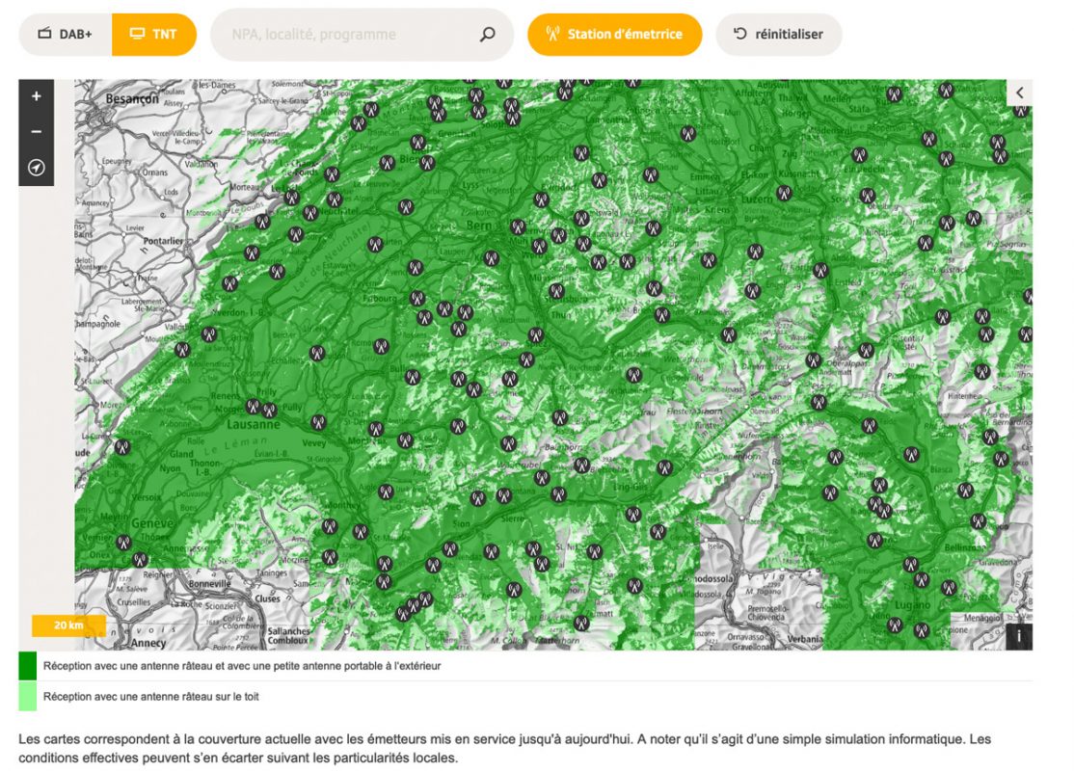Open the transmitter left of Zermatt label
This screenshot has width=1074, height=771.
pos(581,624)
